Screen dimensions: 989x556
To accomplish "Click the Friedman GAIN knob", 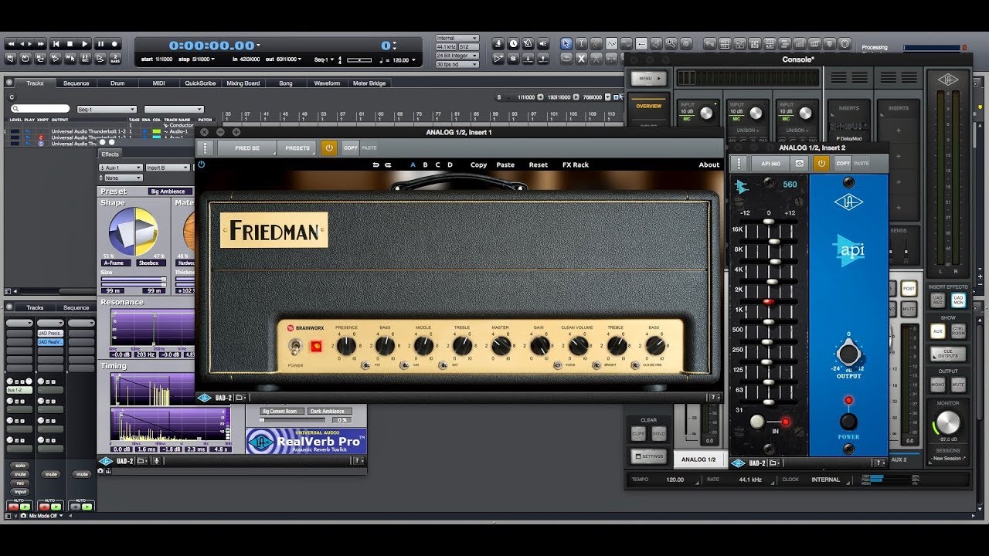I will 540,345.
